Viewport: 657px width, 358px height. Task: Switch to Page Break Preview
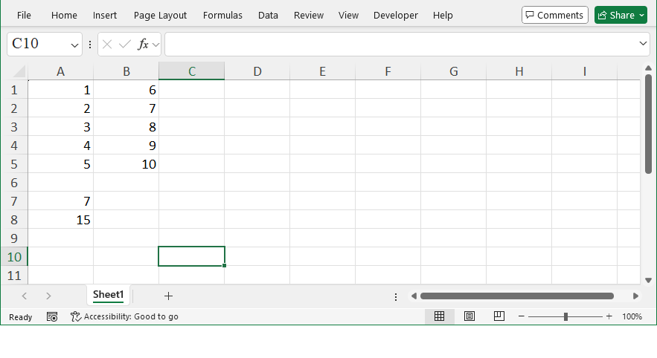(499, 316)
